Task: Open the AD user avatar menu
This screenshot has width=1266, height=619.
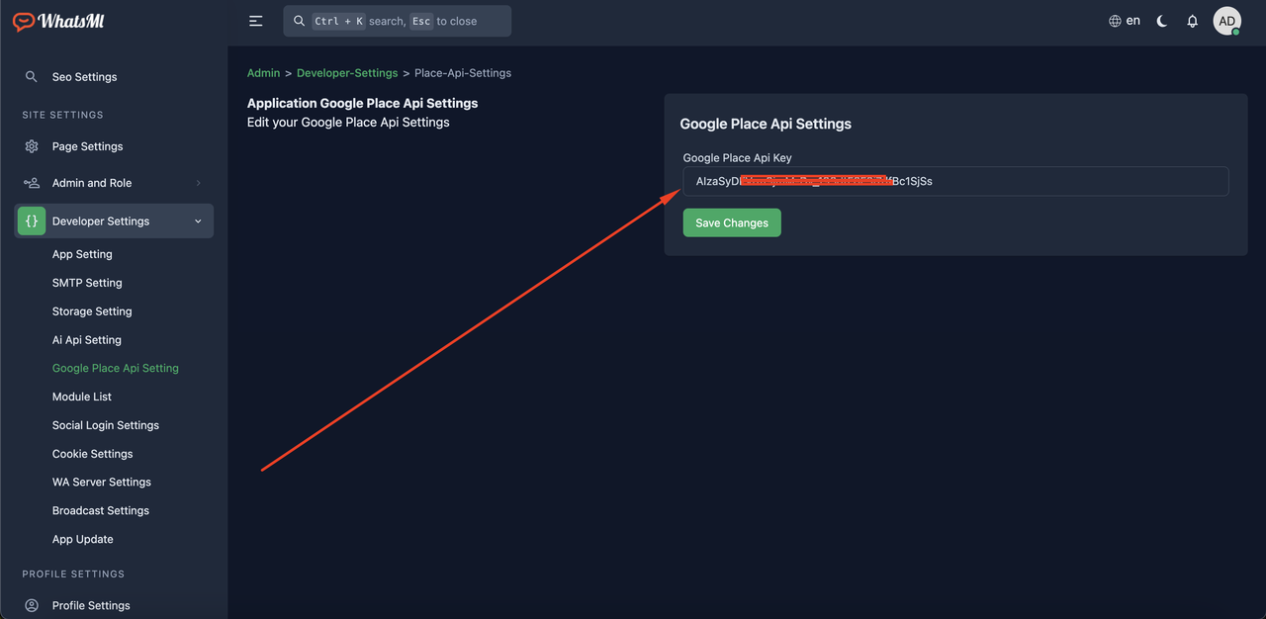Action: click(1227, 21)
